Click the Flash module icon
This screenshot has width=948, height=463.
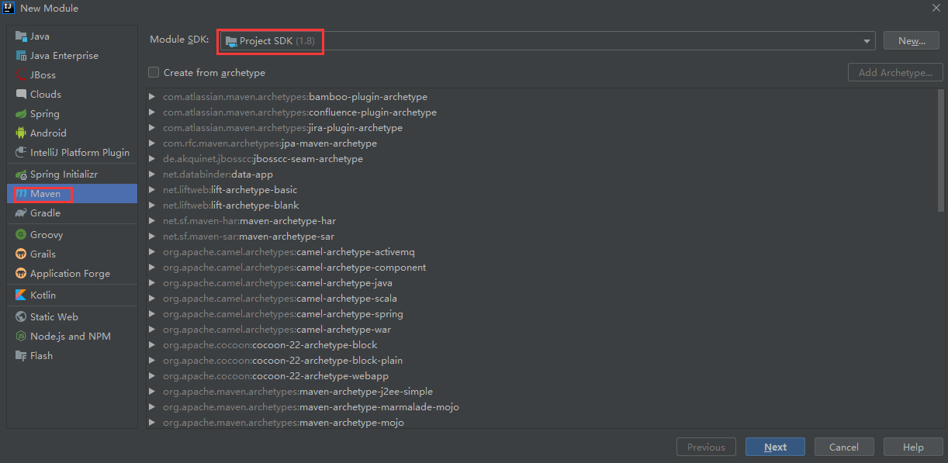click(x=21, y=356)
